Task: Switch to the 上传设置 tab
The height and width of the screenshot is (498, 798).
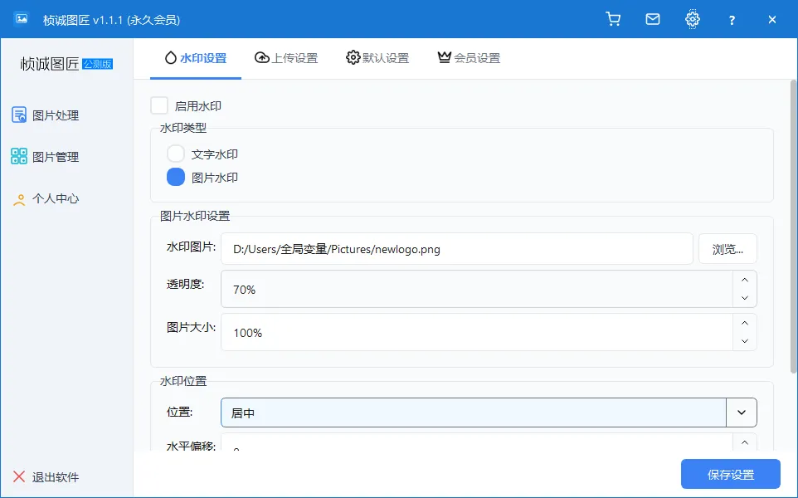Action: click(x=286, y=57)
